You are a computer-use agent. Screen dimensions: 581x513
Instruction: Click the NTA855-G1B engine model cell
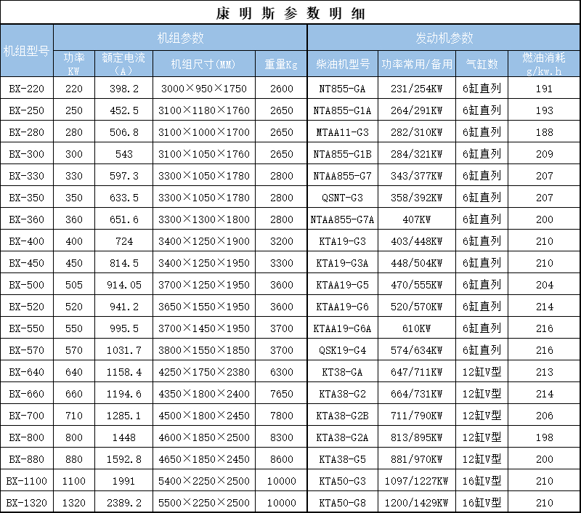tap(343, 154)
